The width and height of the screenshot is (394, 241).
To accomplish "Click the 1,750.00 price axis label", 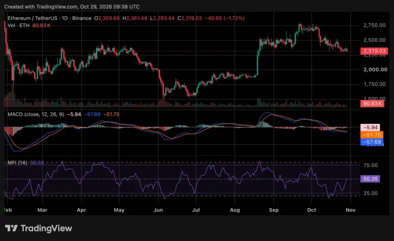I will pos(374,84).
